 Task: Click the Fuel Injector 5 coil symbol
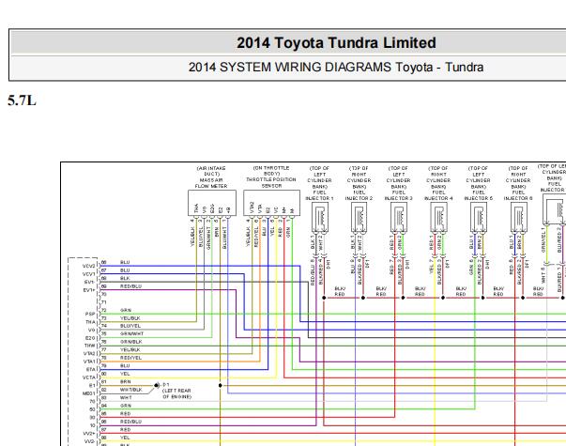point(479,217)
